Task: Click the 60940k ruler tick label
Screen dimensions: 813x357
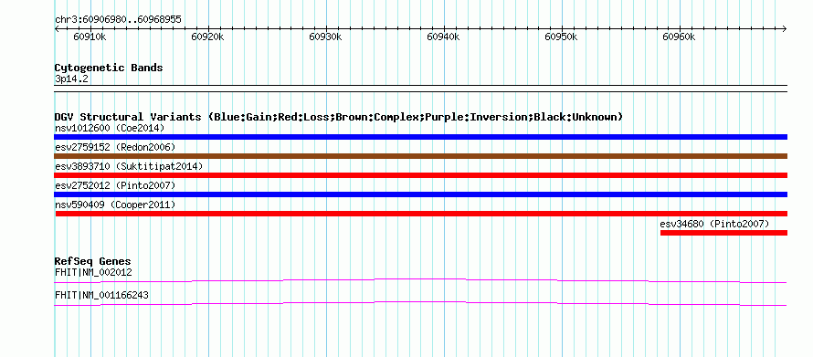Action: coord(444,37)
